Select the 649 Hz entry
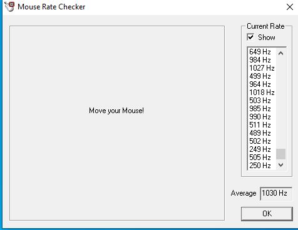 262,52
